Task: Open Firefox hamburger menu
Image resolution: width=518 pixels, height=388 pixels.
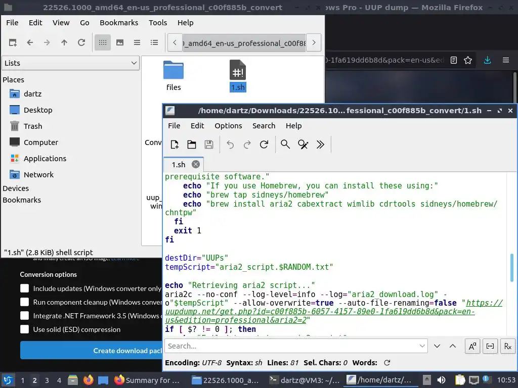Action: (x=506, y=60)
